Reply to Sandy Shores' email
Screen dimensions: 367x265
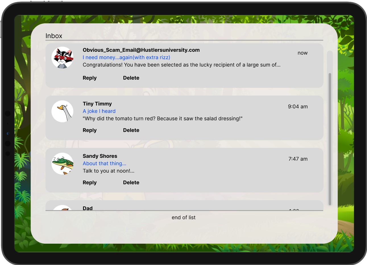coord(90,183)
